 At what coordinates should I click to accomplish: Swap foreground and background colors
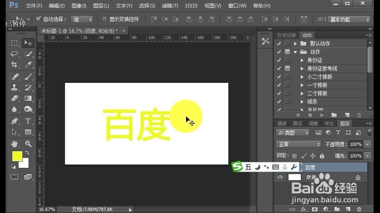[27, 153]
